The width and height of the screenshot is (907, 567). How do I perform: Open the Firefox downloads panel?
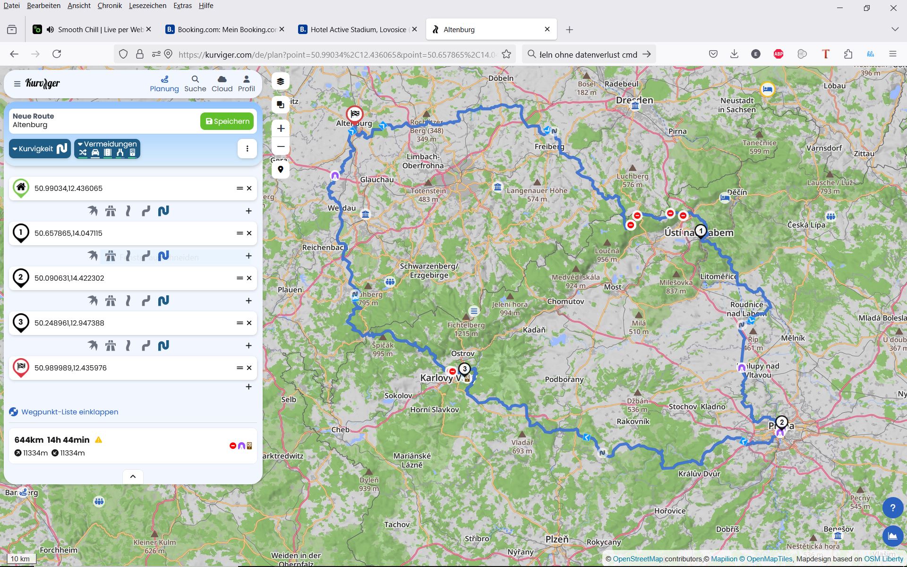pos(734,54)
